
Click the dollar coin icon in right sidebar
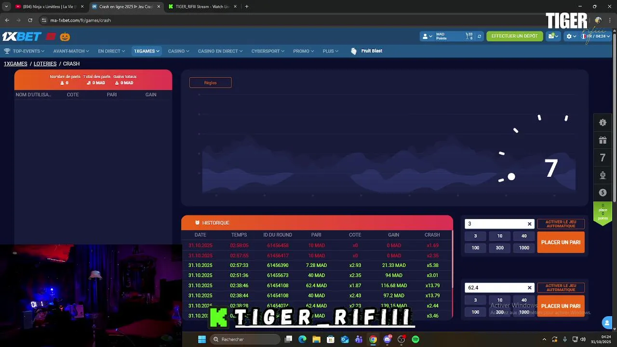coord(603,192)
